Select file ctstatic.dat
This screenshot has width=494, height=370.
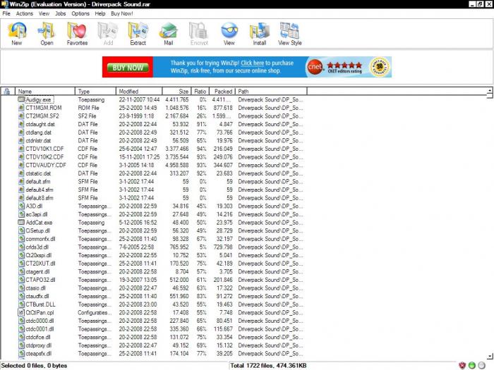click(x=38, y=173)
